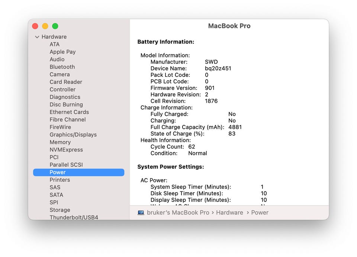The height and width of the screenshot is (257, 357).
Task: Open the PCI section
Action: pyautogui.click(x=54, y=157)
